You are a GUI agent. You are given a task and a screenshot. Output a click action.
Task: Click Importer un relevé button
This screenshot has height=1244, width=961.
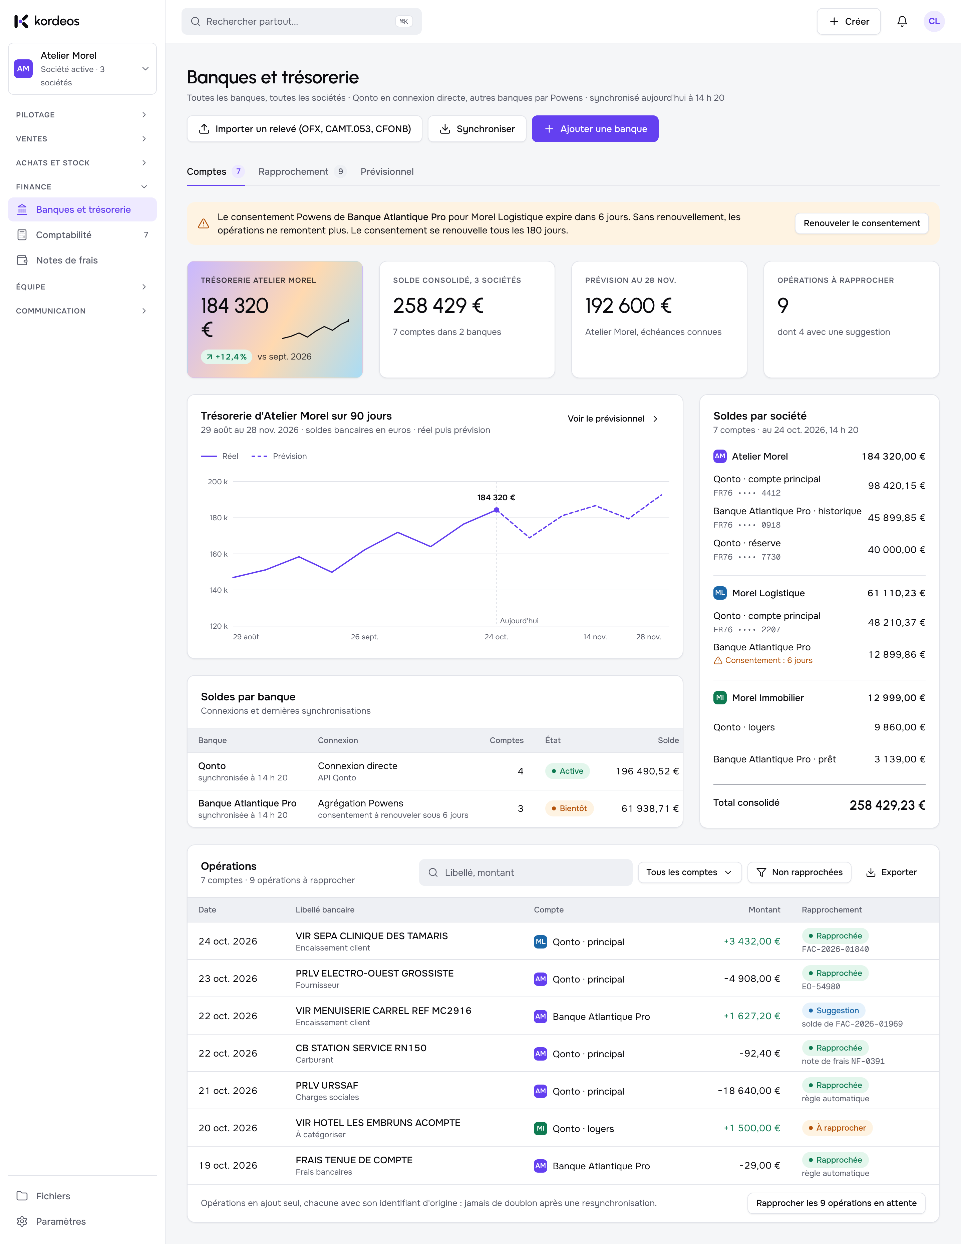[304, 129]
